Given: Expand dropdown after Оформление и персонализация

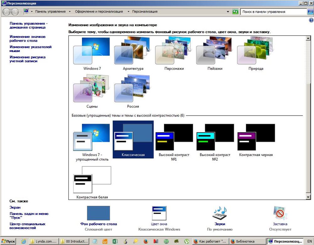Looking at the screenshot, I should click(128, 12).
